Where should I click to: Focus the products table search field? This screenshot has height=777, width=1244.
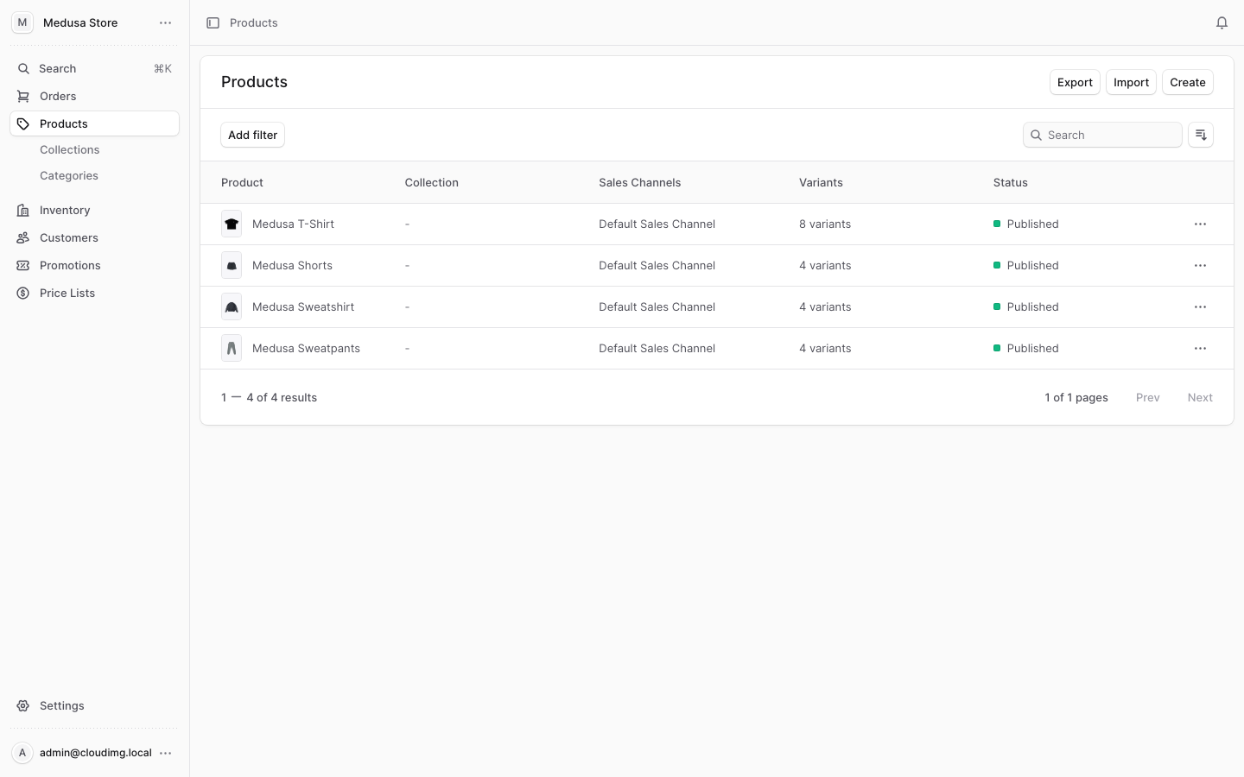click(x=1102, y=135)
